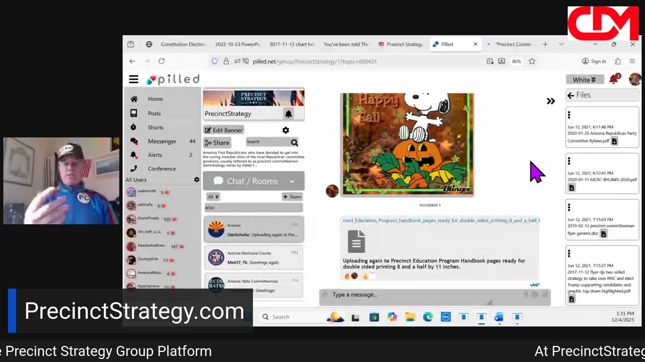The width and height of the screenshot is (645, 362).
Task: Toggle eye icon next to RamboAndFren
Action: (x=181, y=247)
